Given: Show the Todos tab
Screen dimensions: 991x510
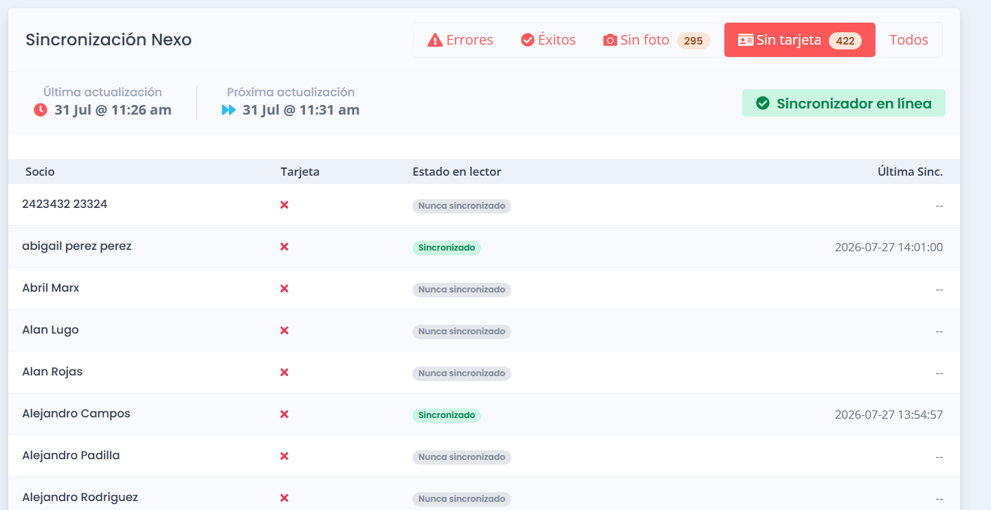Looking at the screenshot, I should 909,40.
